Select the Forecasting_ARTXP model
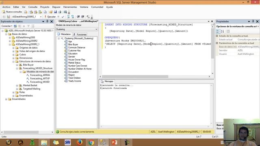260x146 pixels. [x=40, y=78]
